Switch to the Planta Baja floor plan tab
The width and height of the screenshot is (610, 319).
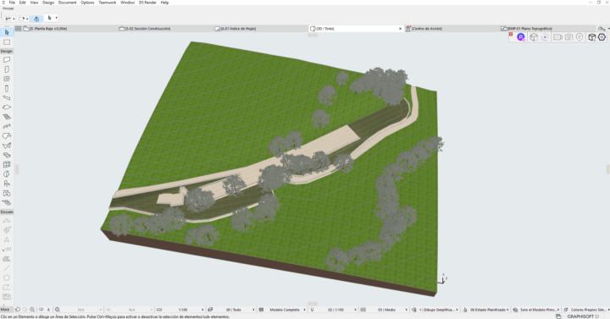click(x=70, y=29)
